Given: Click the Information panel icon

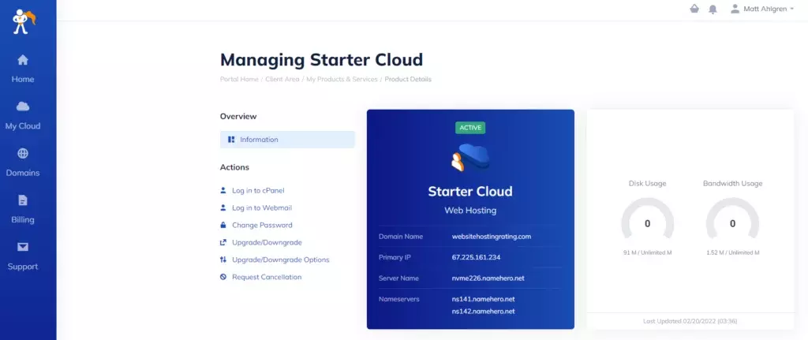Looking at the screenshot, I should point(231,140).
